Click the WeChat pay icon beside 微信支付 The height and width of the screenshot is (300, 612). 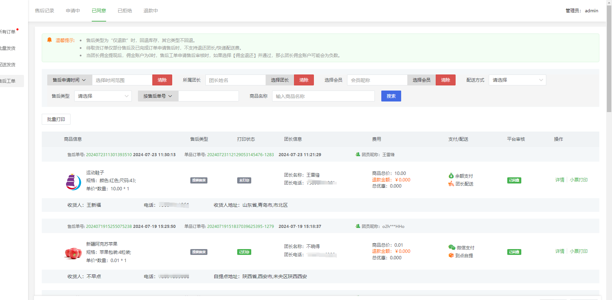tap(451, 247)
